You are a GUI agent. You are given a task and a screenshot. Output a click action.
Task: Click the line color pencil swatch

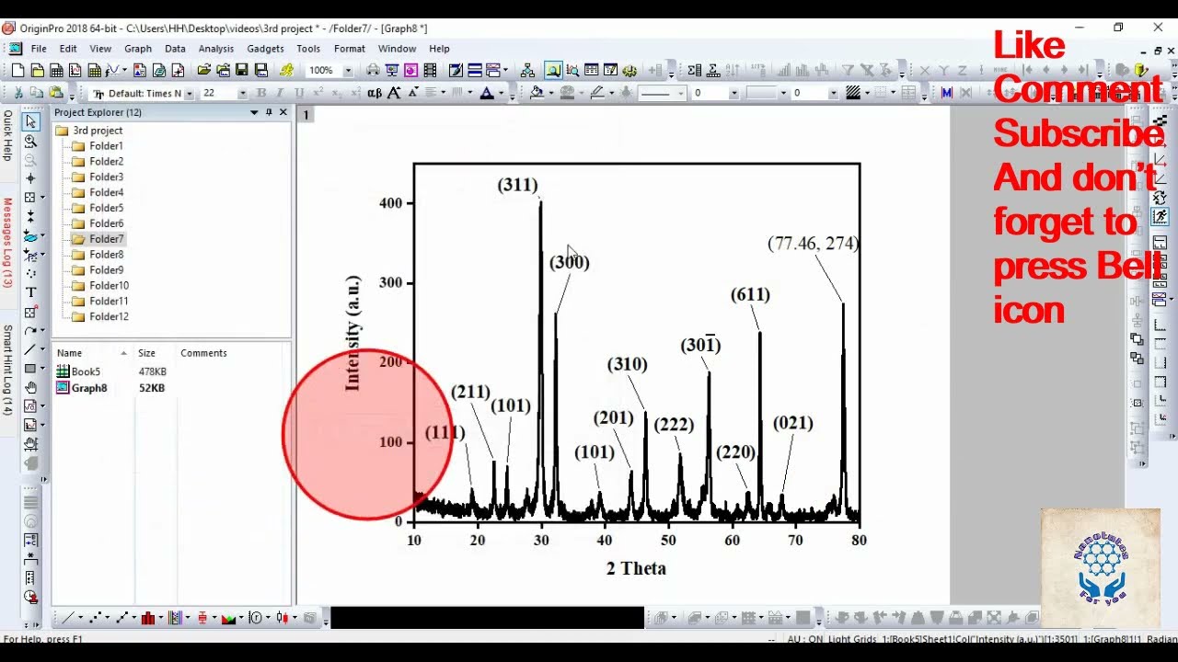click(x=597, y=93)
